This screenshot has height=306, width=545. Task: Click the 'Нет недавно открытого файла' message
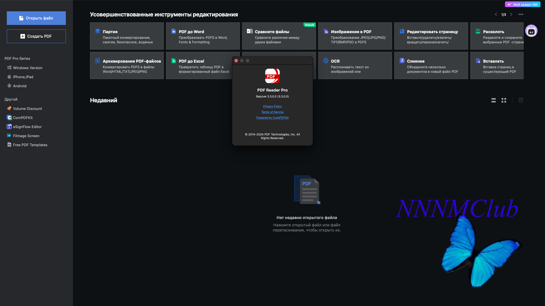click(307, 218)
